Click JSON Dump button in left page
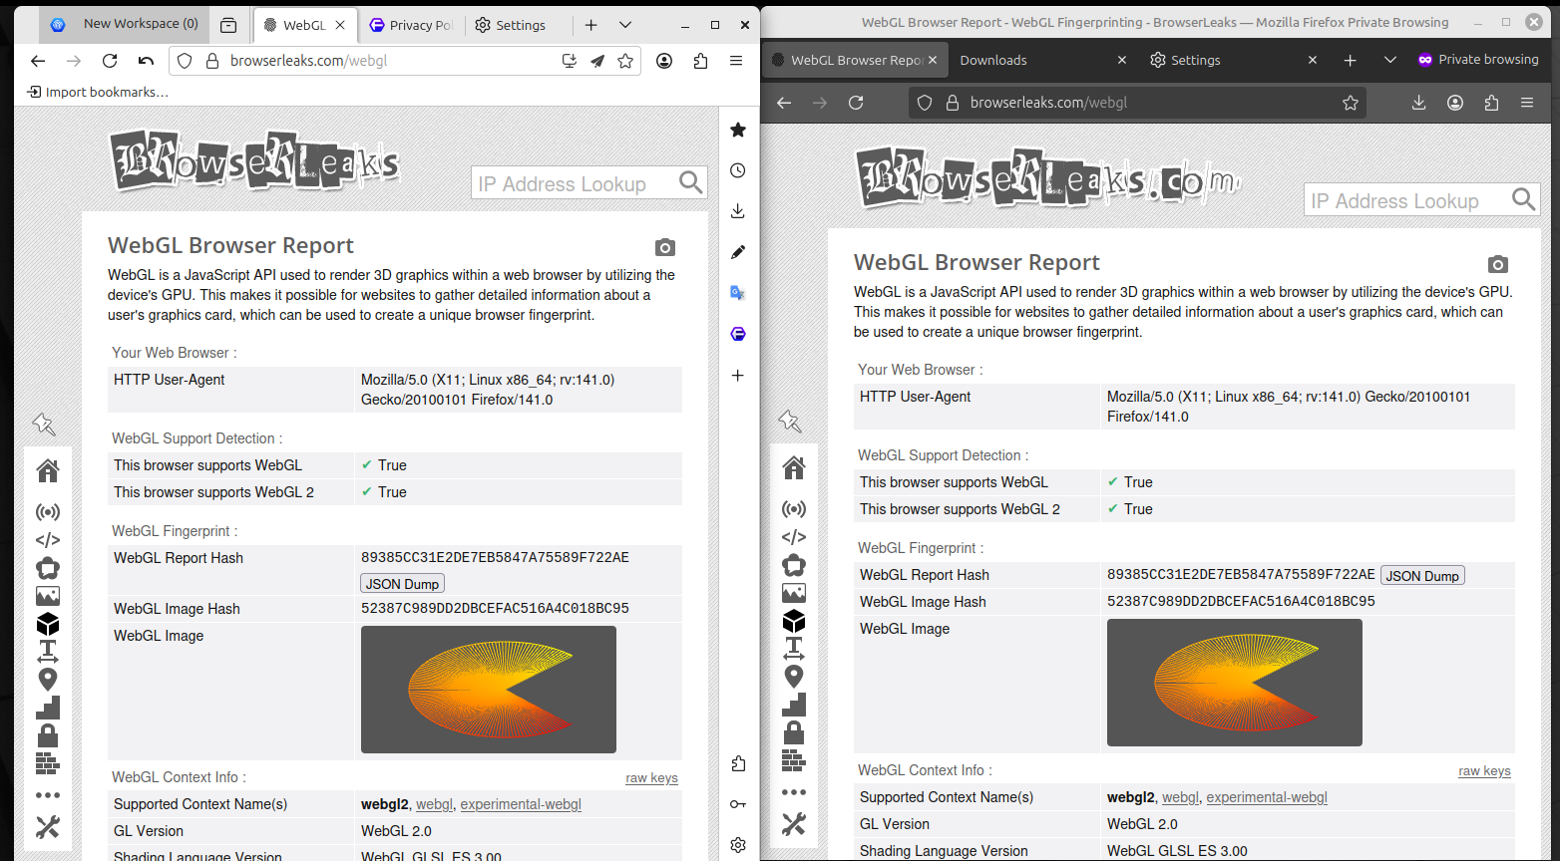1560x861 pixels. coord(402,584)
